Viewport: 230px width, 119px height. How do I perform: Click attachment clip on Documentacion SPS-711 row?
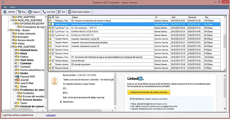[x=53, y=28]
